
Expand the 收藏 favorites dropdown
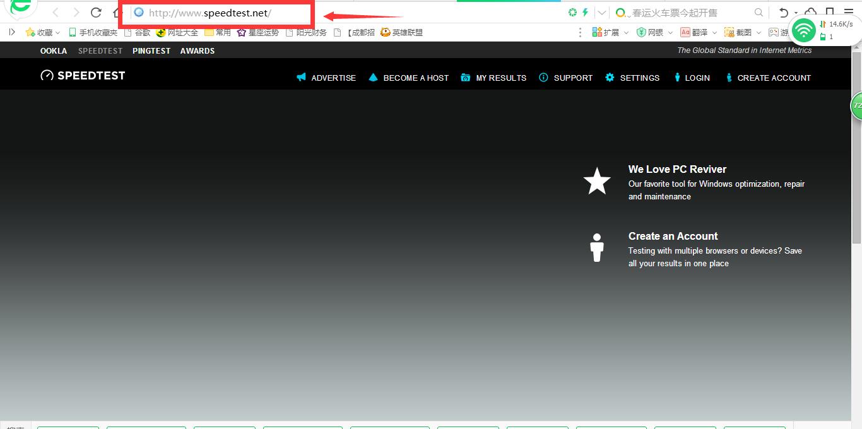click(x=58, y=33)
